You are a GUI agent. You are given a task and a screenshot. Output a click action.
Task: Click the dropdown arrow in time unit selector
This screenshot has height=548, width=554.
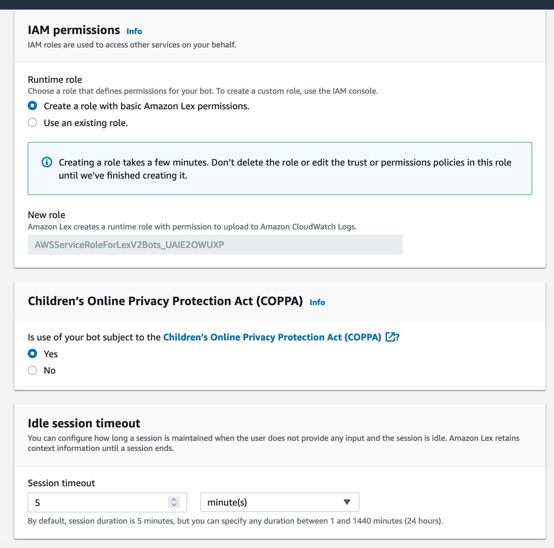[347, 502]
